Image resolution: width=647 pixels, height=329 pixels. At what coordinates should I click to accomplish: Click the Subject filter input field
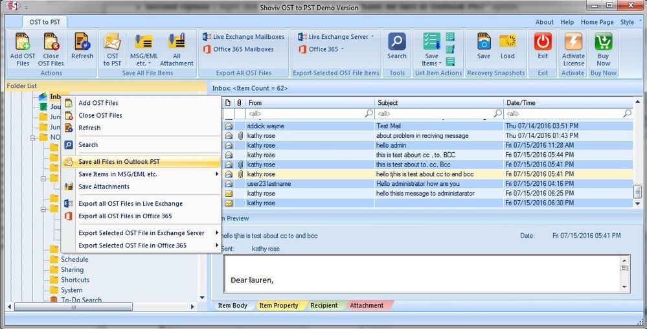(x=439, y=113)
